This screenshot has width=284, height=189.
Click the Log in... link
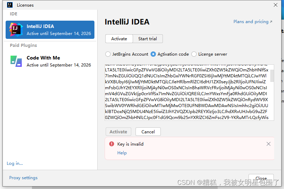pyautogui.click(x=15, y=163)
